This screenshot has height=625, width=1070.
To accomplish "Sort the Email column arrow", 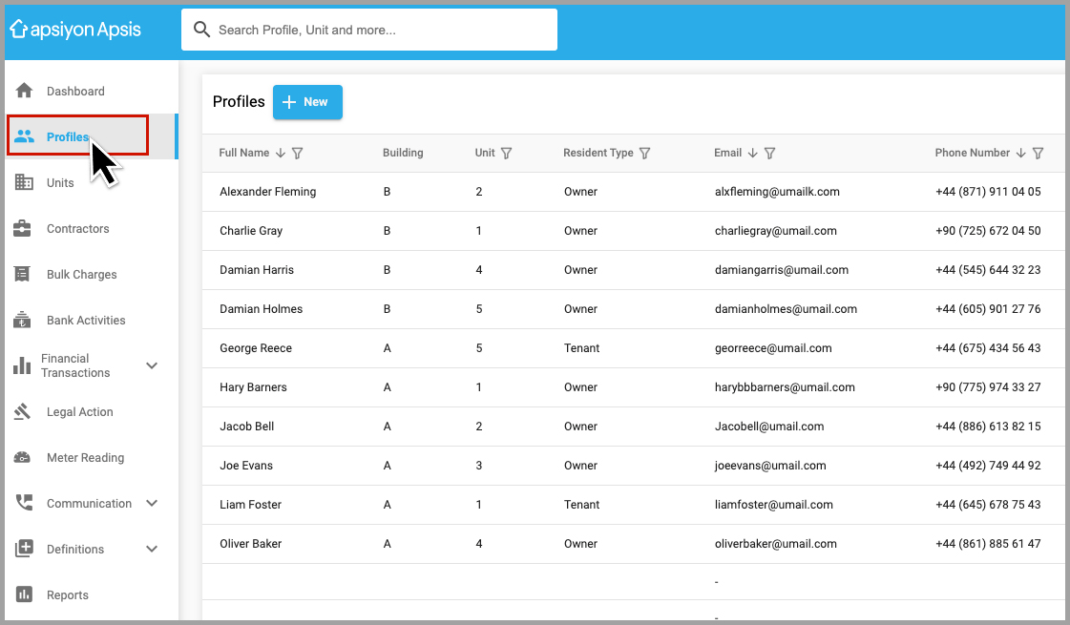I will pos(753,153).
